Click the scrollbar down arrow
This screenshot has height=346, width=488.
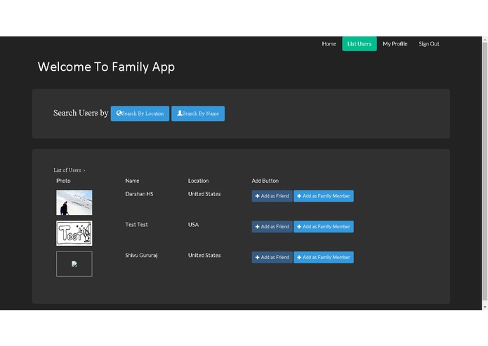[485, 307]
